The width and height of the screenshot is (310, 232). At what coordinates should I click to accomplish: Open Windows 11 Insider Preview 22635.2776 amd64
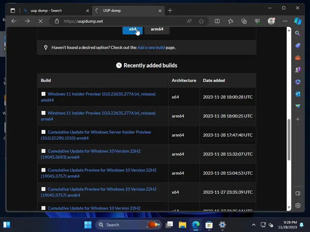(98, 97)
